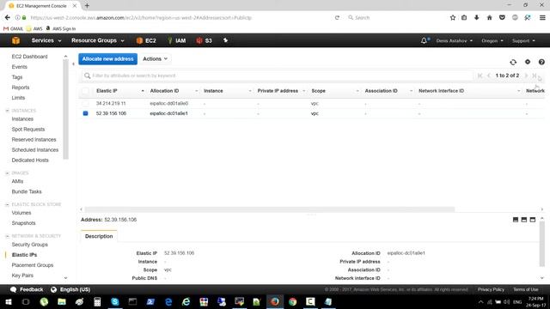Open Instances in the sidebar
550x309 pixels.
22,119
